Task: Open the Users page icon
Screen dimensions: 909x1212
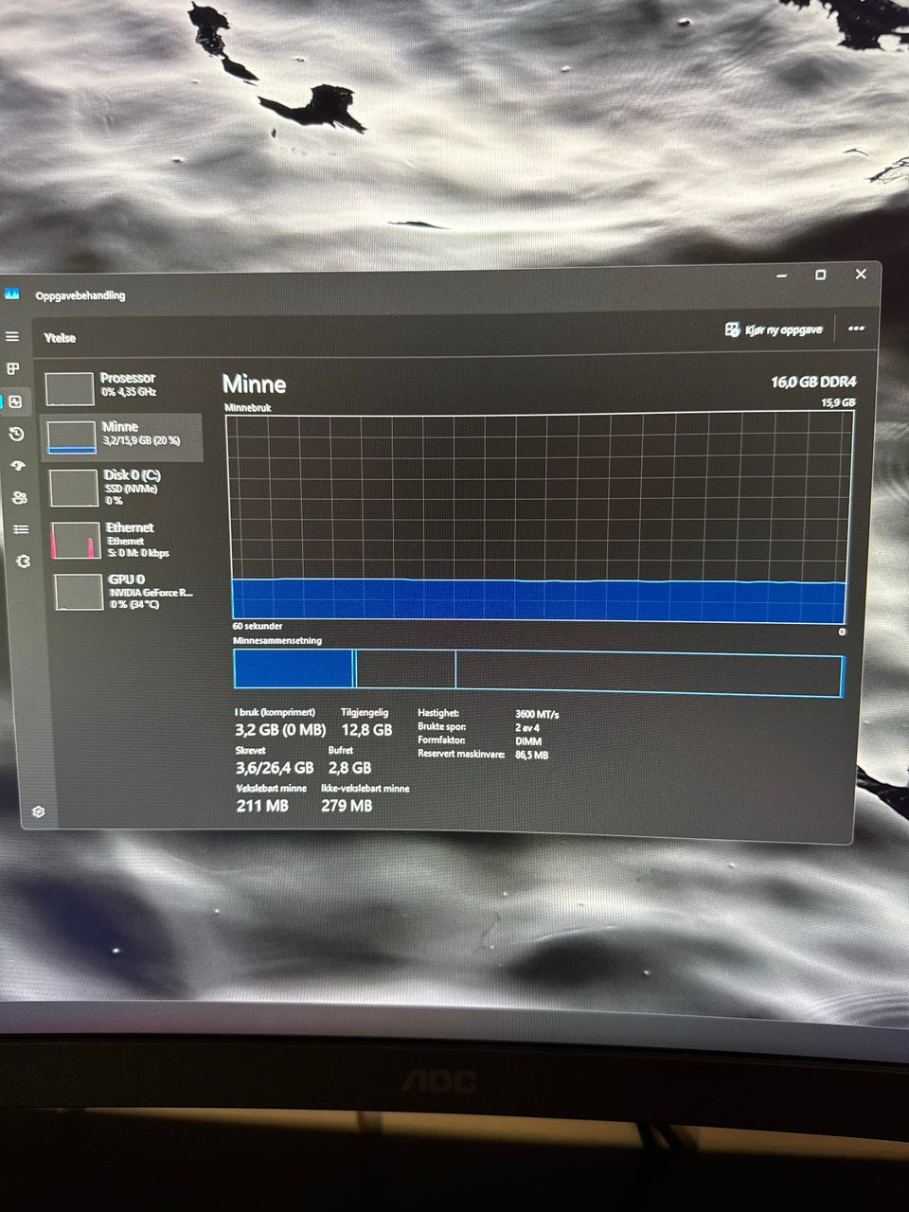Action: click(20, 497)
